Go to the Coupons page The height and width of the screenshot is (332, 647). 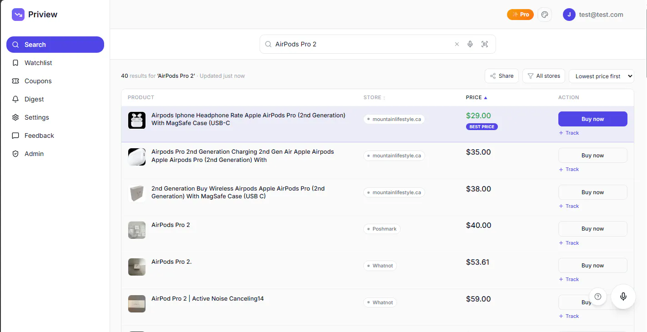tap(55, 81)
